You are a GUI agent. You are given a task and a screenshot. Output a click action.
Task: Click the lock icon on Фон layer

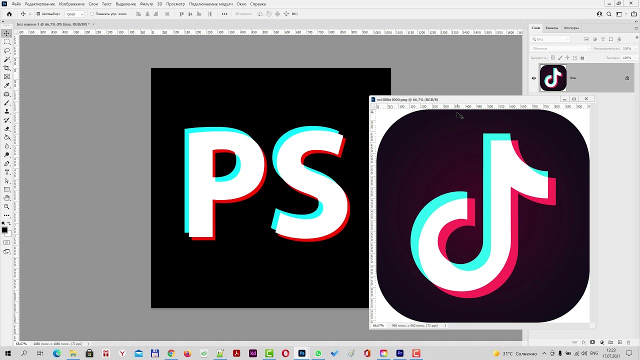627,78
